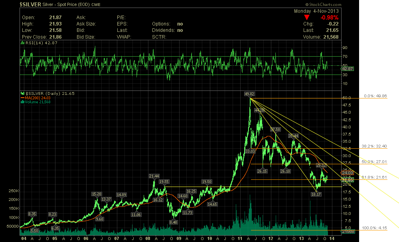This screenshot has width=399, height=242.
Task: Click the 8.40 low price label
Action: [x=173, y=222]
